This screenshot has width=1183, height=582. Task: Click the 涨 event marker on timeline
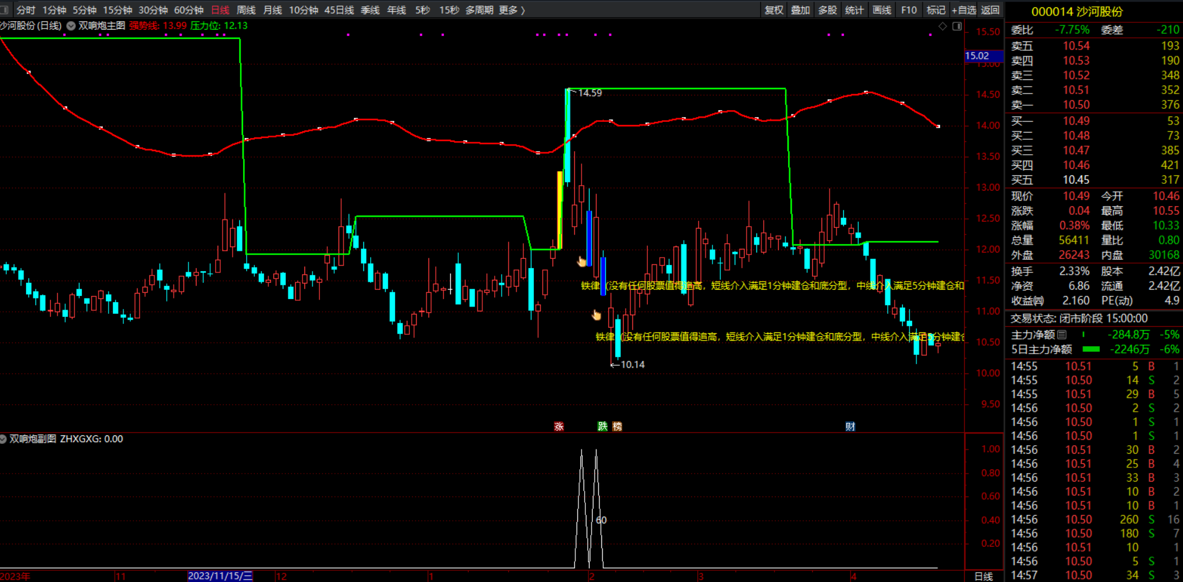click(x=559, y=427)
